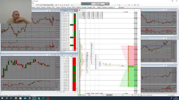Switch to the Сделки tab
This screenshot has width=179, height=100.
click(x=38, y=7)
